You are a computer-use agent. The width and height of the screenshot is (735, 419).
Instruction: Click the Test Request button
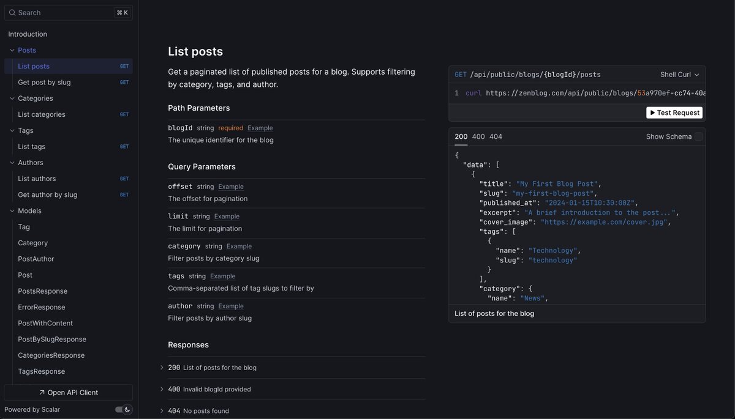[x=674, y=113]
